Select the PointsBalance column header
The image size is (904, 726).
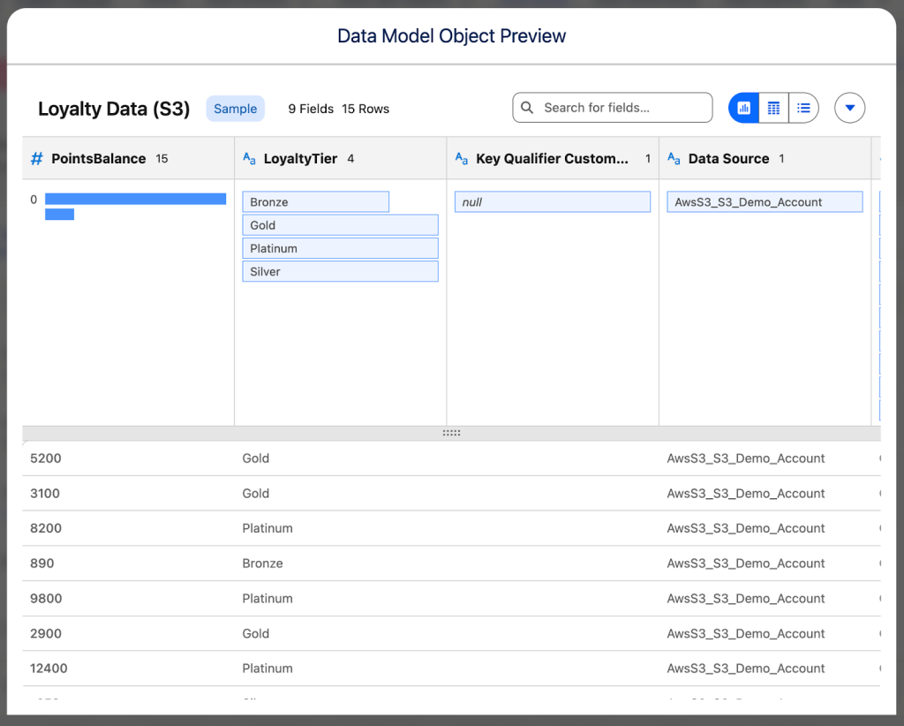coord(128,159)
